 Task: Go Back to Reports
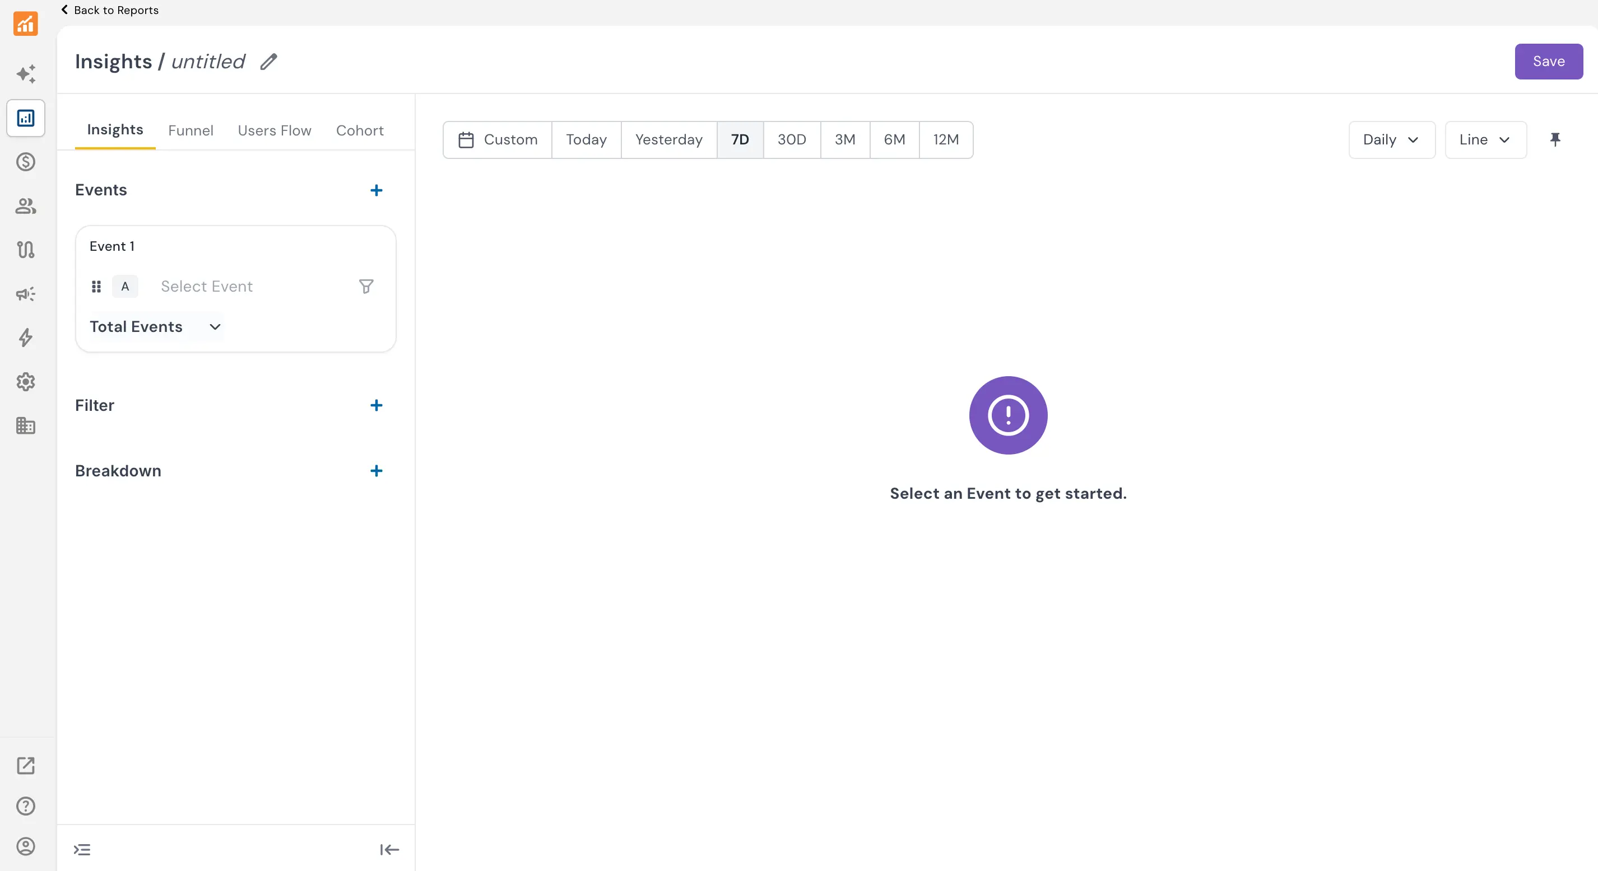[110, 10]
